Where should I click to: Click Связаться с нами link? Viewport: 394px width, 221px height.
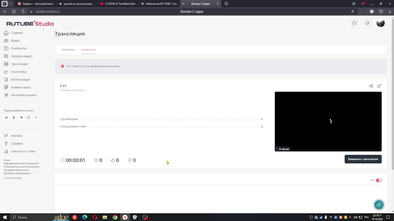coord(20,151)
